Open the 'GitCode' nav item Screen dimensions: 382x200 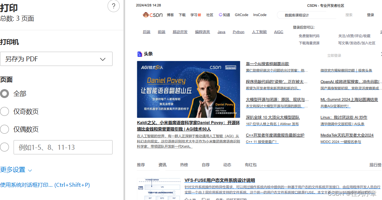coord(242,15)
